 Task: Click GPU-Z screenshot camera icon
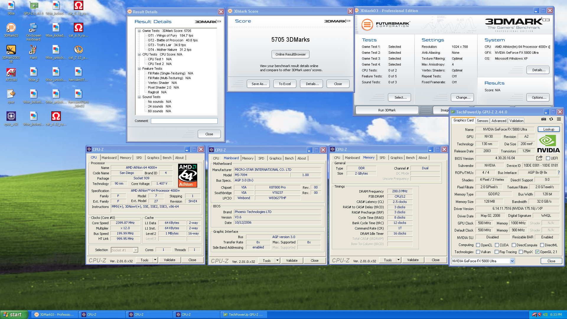tap(543, 119)
